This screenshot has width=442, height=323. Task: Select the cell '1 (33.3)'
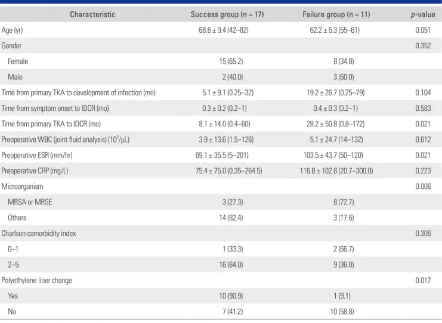(x=233, y=249)
